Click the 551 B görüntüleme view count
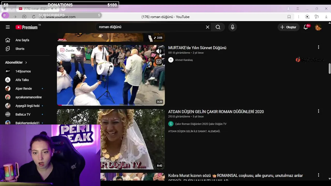Image resolution: width=331 pixels, height=186 pixels. point(179,53)
